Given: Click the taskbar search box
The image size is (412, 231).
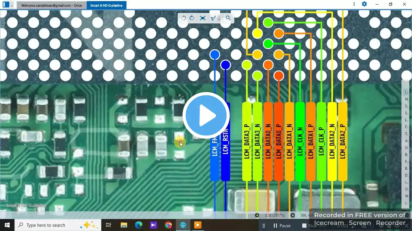Looking at the screenshot, I should click(x=58, y=225).
